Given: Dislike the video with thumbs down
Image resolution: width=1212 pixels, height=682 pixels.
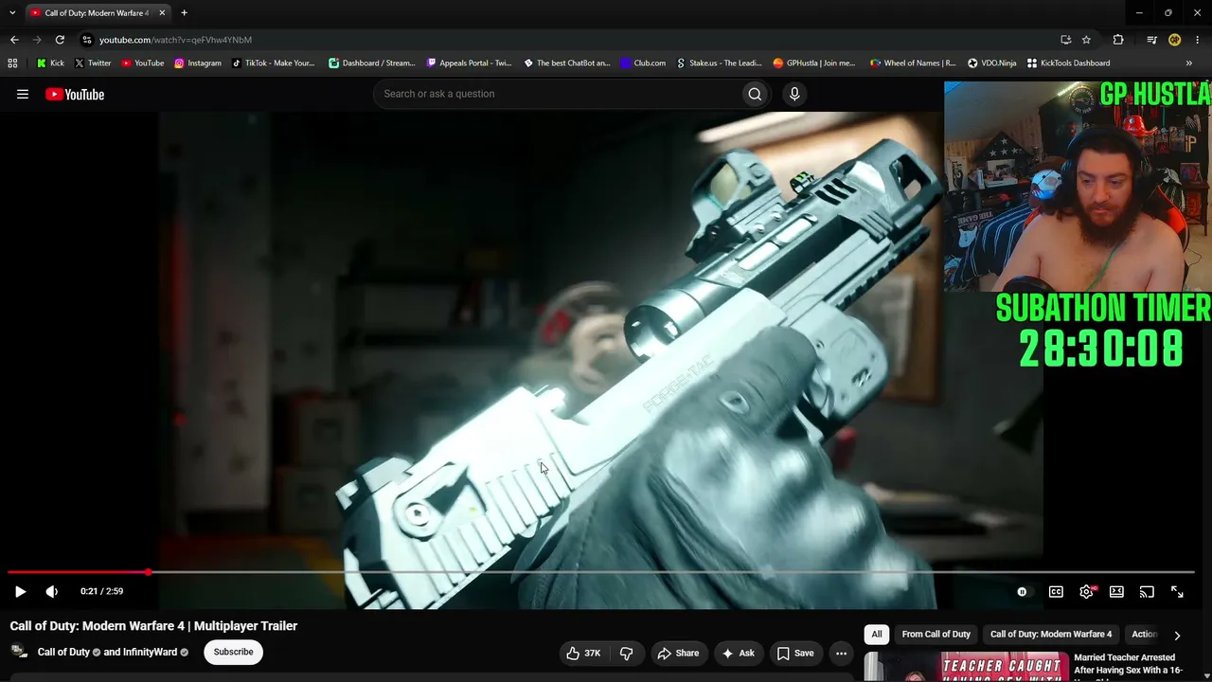Looking at the screenshot, I should pyautogui.click(x=627, y=653).
